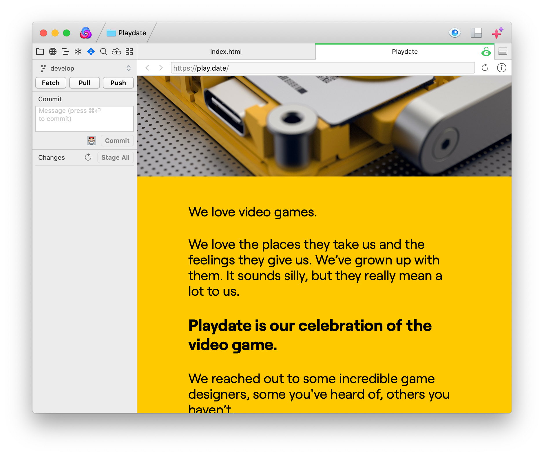Click the Commit button

(x=117, y=141)
